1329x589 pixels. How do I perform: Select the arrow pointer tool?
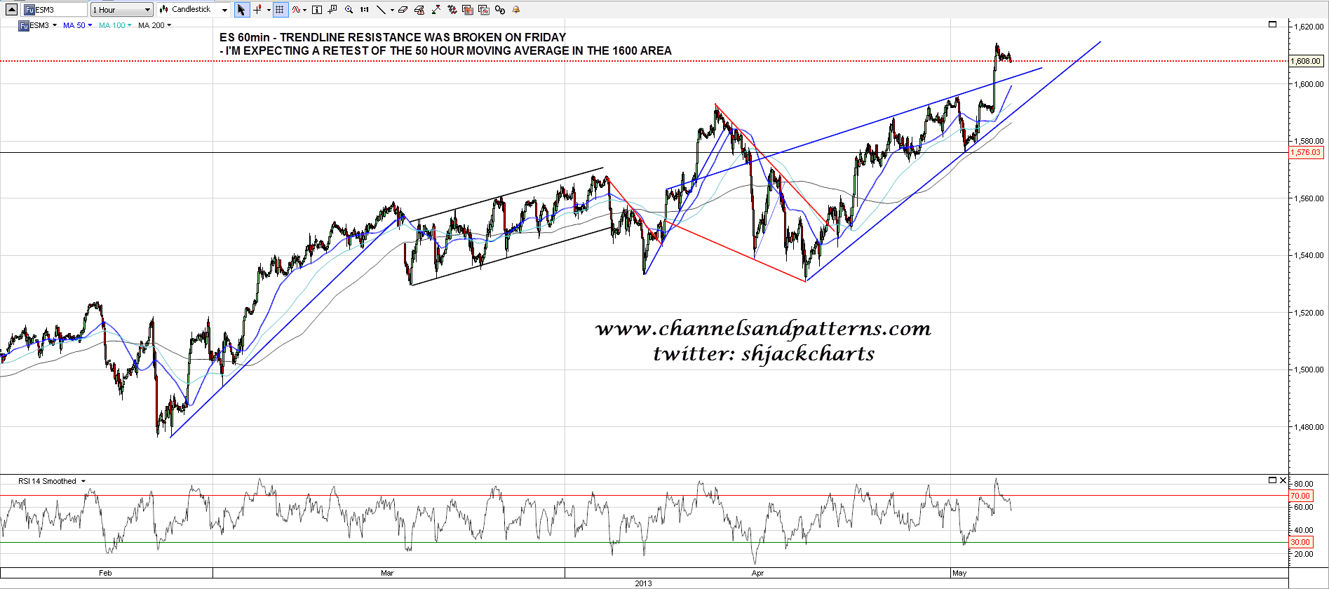[x=241, y=10]
